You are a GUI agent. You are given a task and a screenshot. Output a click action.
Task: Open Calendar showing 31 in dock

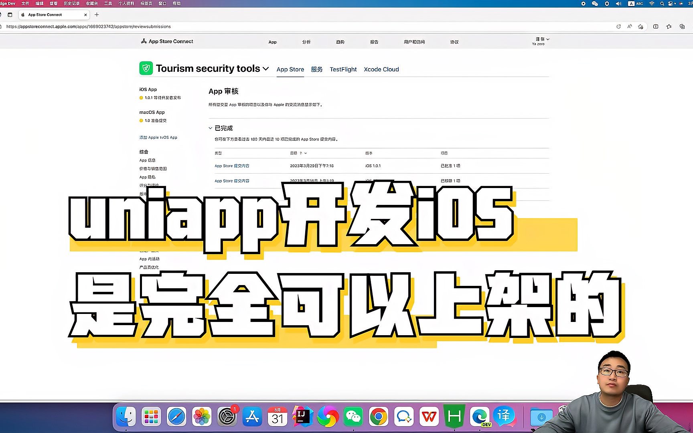[278, 417]
